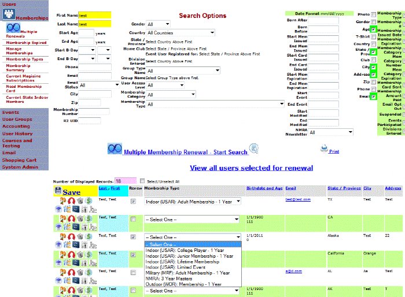This screenshot has width=405, height=297.
Task: Click blue upload arrow icon in a@d.com row
Action: pos(58,280)
